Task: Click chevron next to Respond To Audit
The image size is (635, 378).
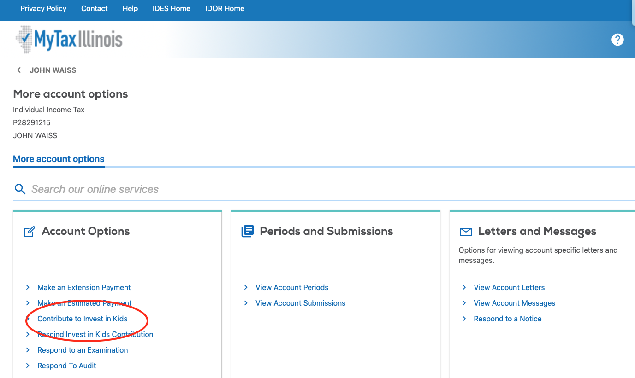Action: click(28, 366)
